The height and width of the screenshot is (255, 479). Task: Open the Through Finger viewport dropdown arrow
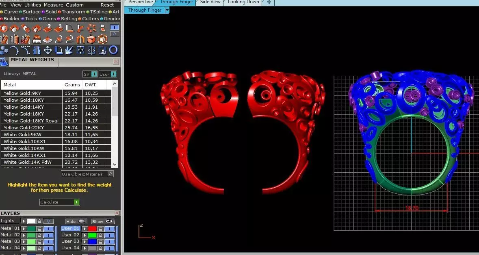pos(167,10)
